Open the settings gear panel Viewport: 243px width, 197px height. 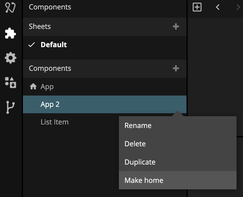[x=11, y=58]
